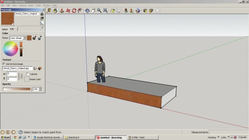
Task: Click the Get Models warehouse icon
Action: click(x=145, y=11)
